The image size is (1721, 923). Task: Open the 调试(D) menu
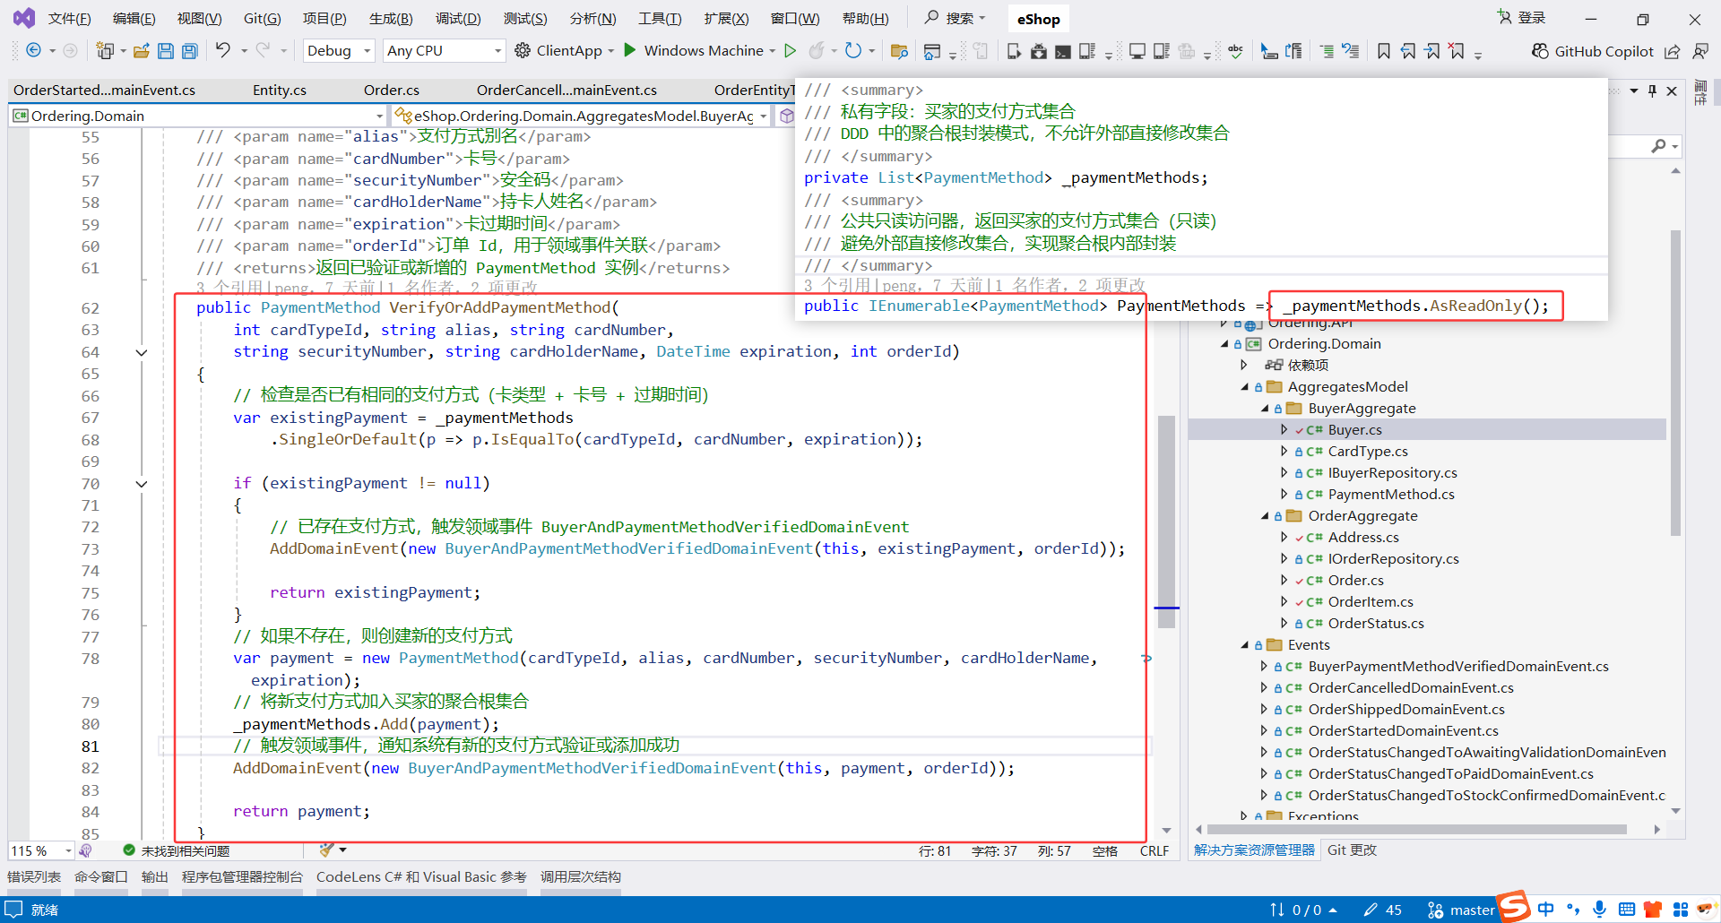tap(458, 19)
